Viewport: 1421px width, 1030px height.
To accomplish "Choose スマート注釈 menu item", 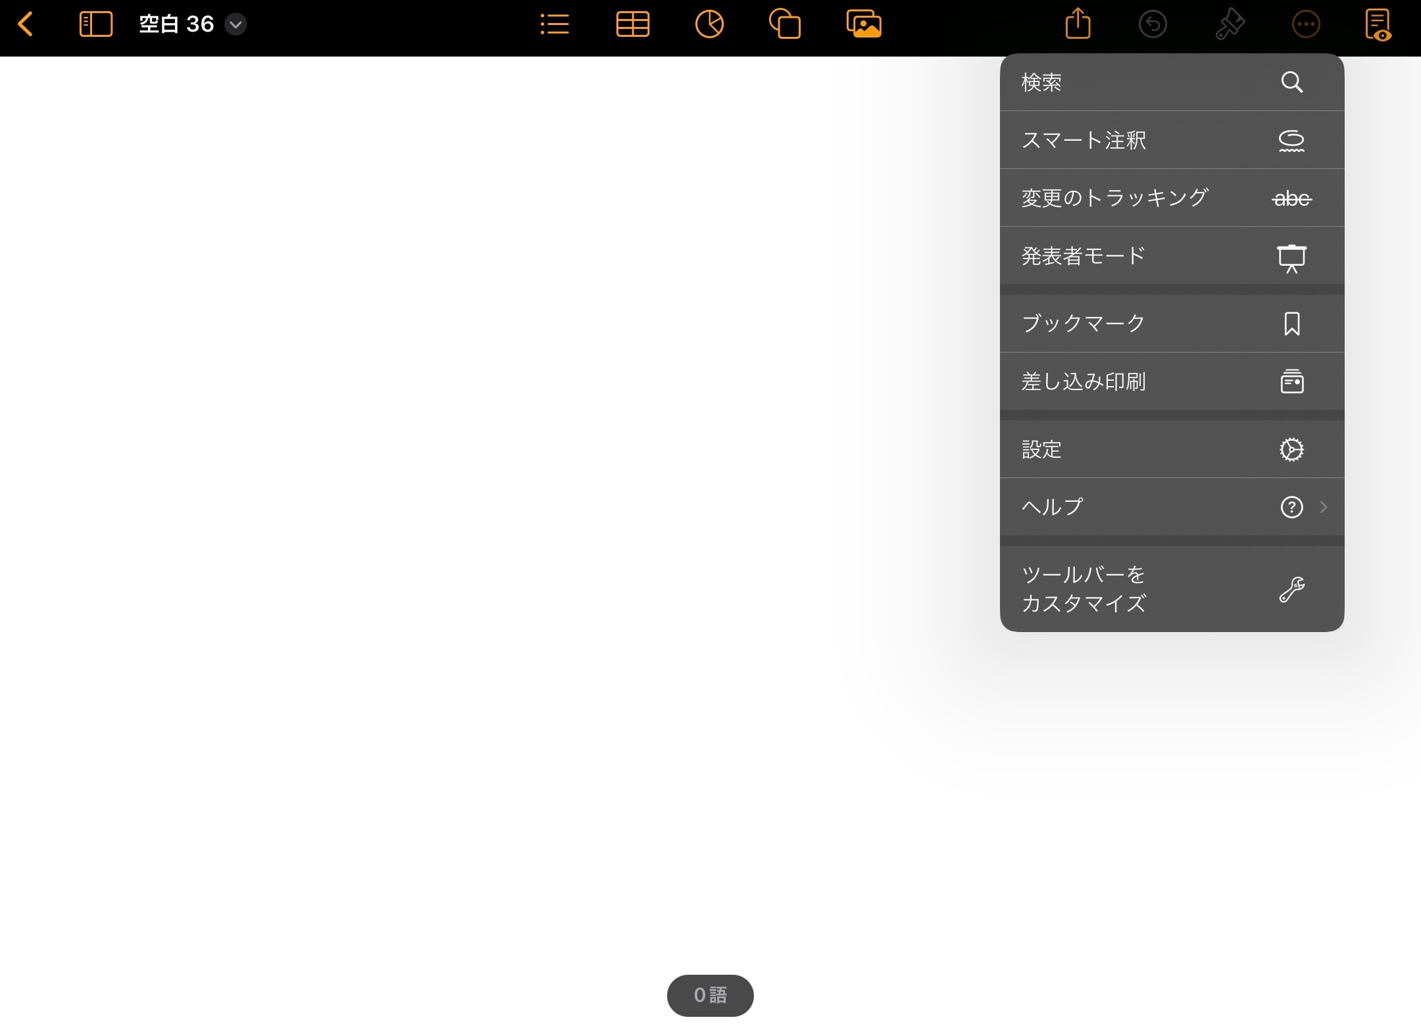I will pos(1171,140).
